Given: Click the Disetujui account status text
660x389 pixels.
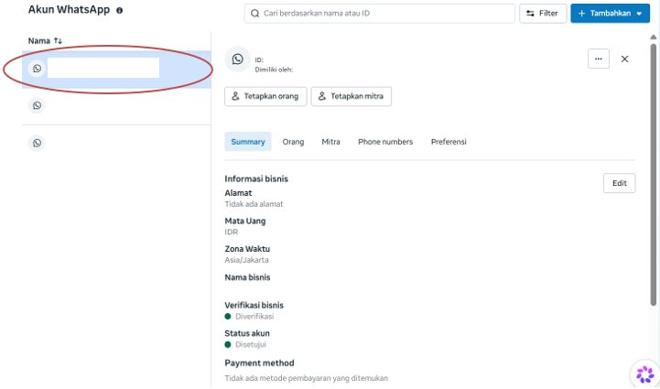Looking at the screenshot, I should point(251,345).
